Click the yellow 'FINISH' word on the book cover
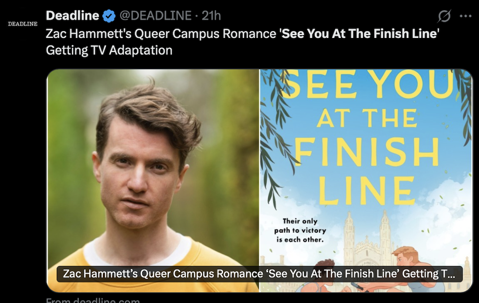Image resolution: width=479 pixels, height=303 pixels. click(366, 152)
